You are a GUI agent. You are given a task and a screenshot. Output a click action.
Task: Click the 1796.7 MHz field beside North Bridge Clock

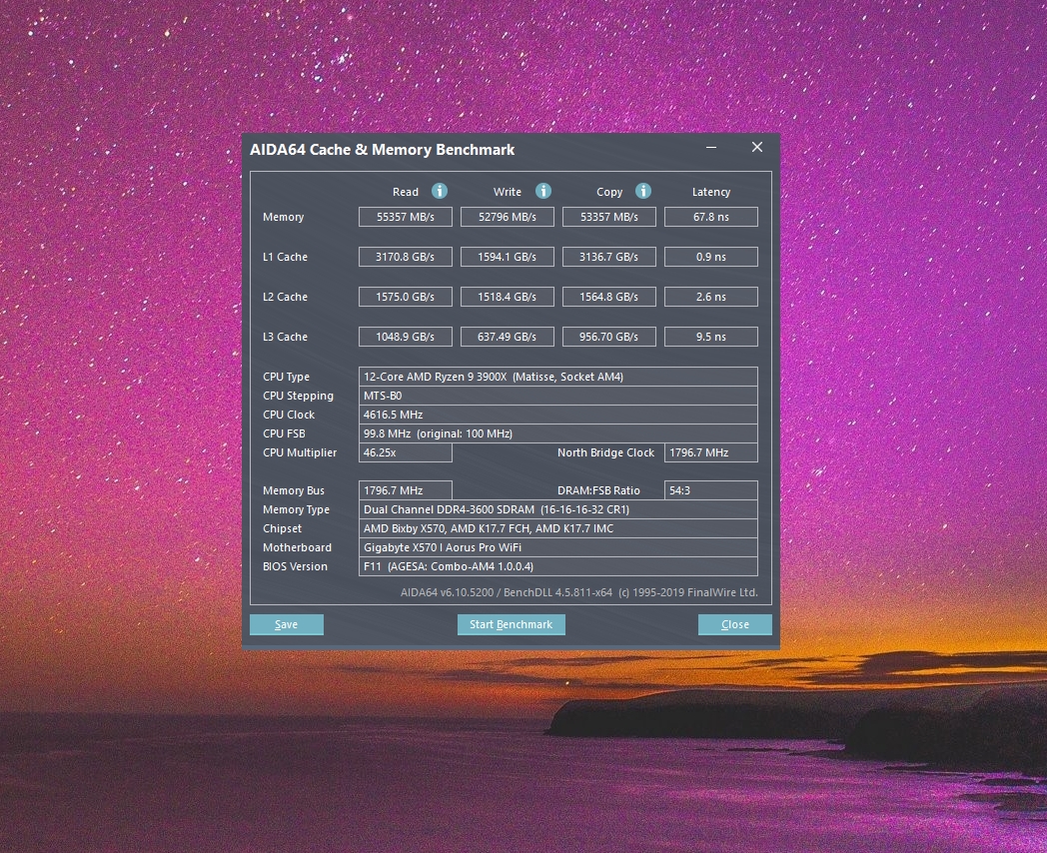point(711,452)
